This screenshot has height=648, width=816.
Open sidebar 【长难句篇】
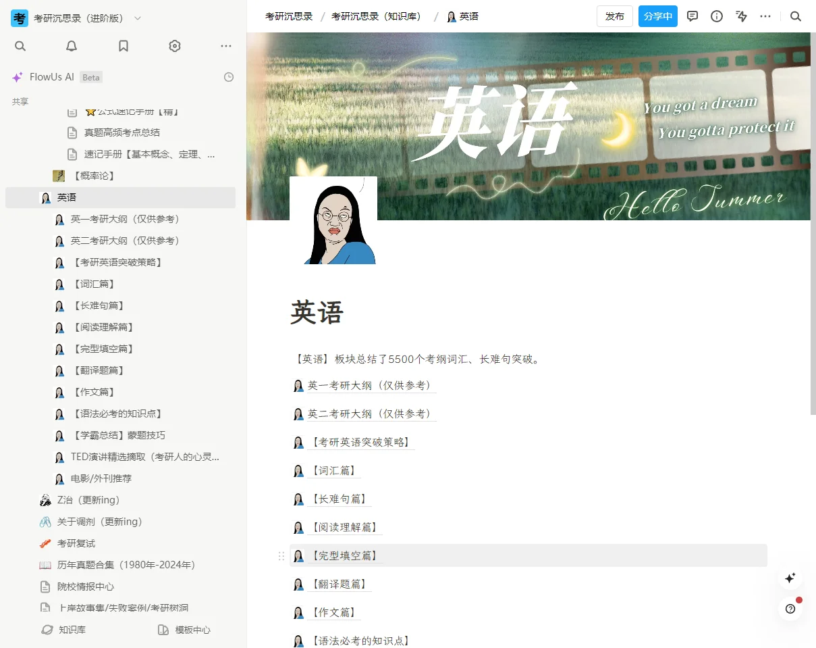(99, 305)
